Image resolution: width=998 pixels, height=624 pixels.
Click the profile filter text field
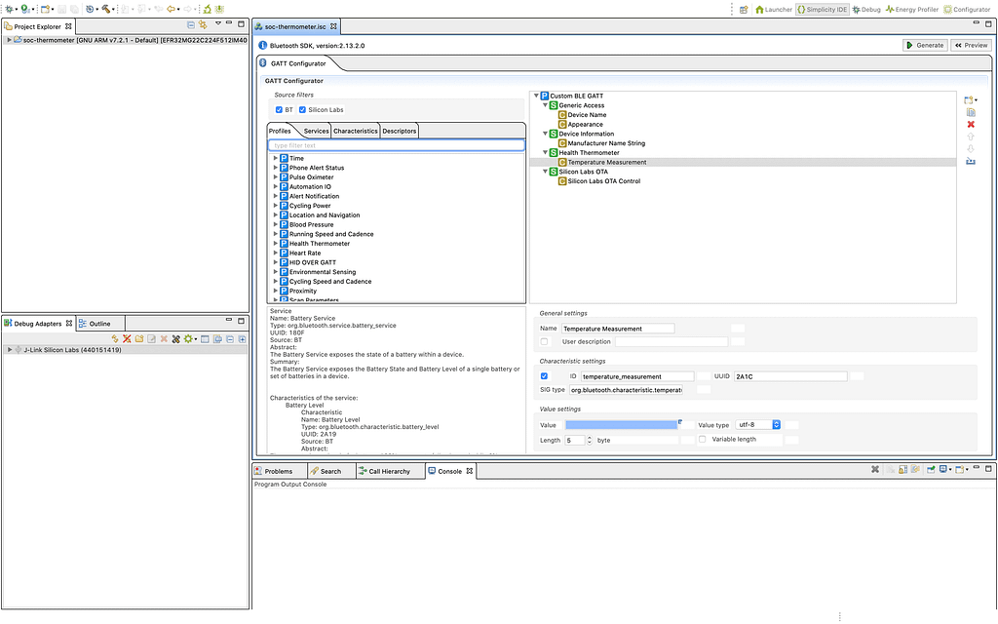pyautogui.click(x=397, y=146)
